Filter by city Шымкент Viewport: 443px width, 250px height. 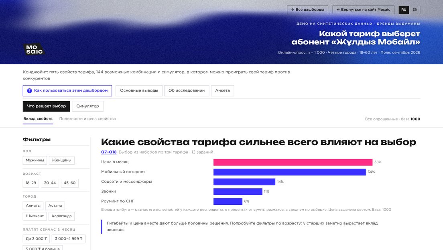point(35,216)
